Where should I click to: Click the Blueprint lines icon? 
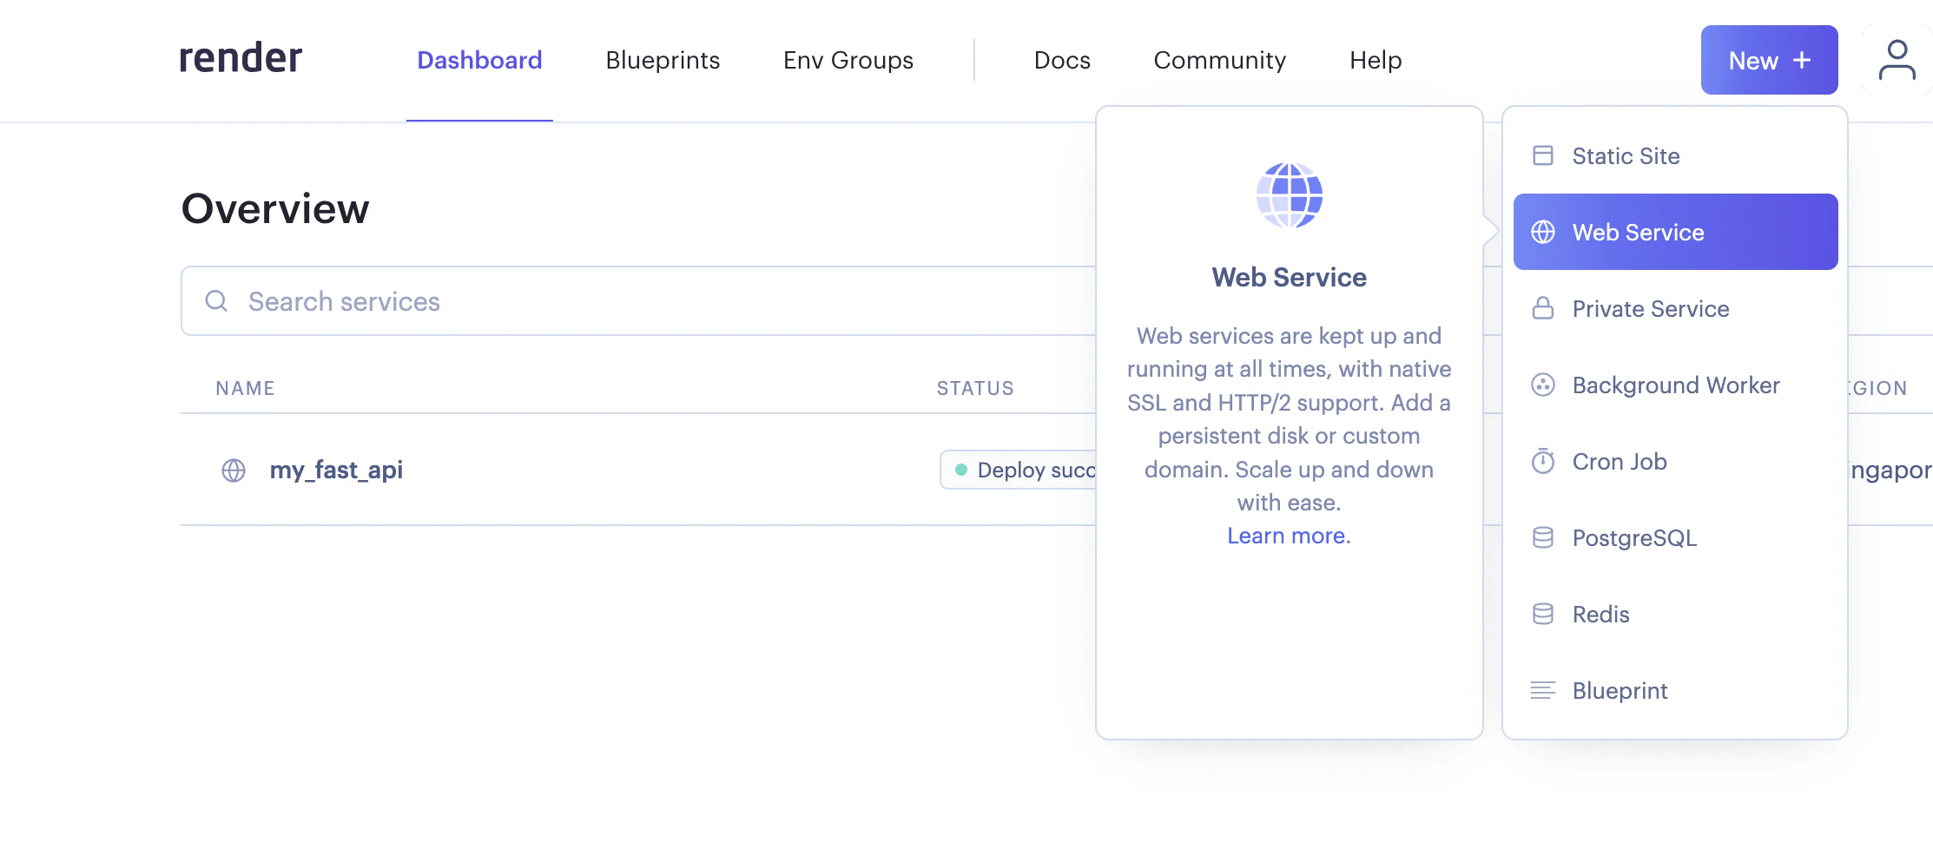(x=1543, y=690)
